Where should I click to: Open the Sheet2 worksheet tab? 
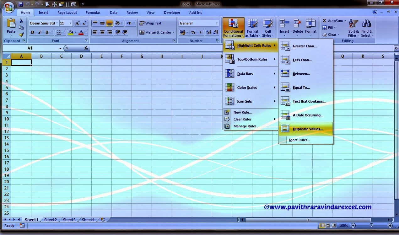tap(50, 220)
